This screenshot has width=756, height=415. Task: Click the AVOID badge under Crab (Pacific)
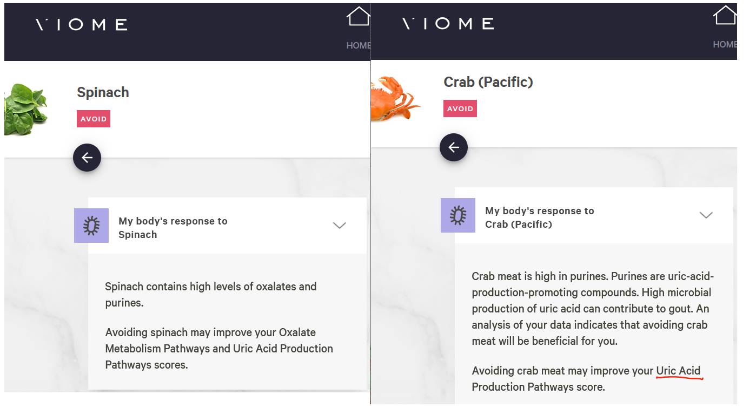click(x=460, y=108)
